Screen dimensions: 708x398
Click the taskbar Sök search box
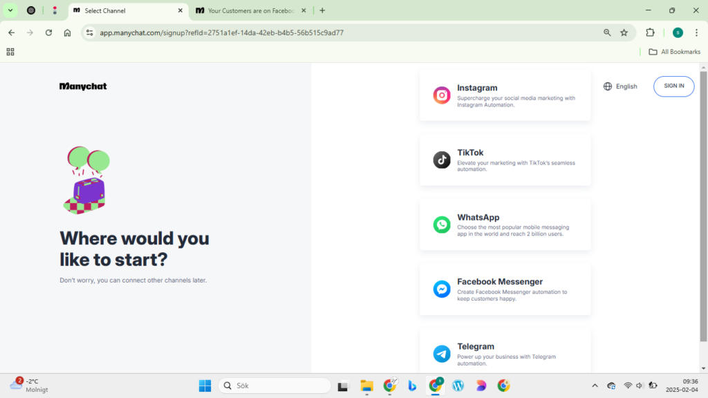point(274,386)
